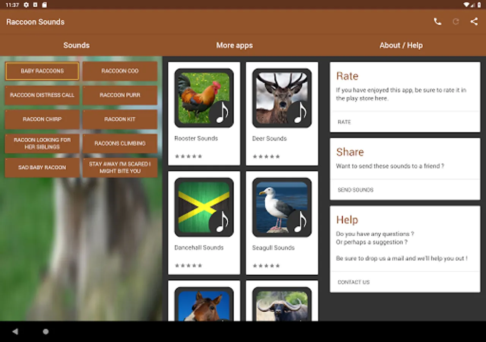Tap the refresh icon in header
The image size is (486, 342).
point(456,22)
